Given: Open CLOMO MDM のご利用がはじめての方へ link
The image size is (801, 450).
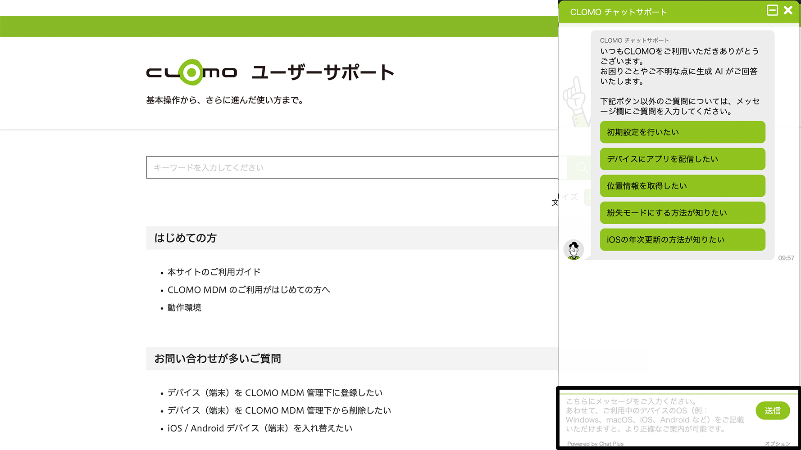Looking at the screenshot, I should point(249,290).
